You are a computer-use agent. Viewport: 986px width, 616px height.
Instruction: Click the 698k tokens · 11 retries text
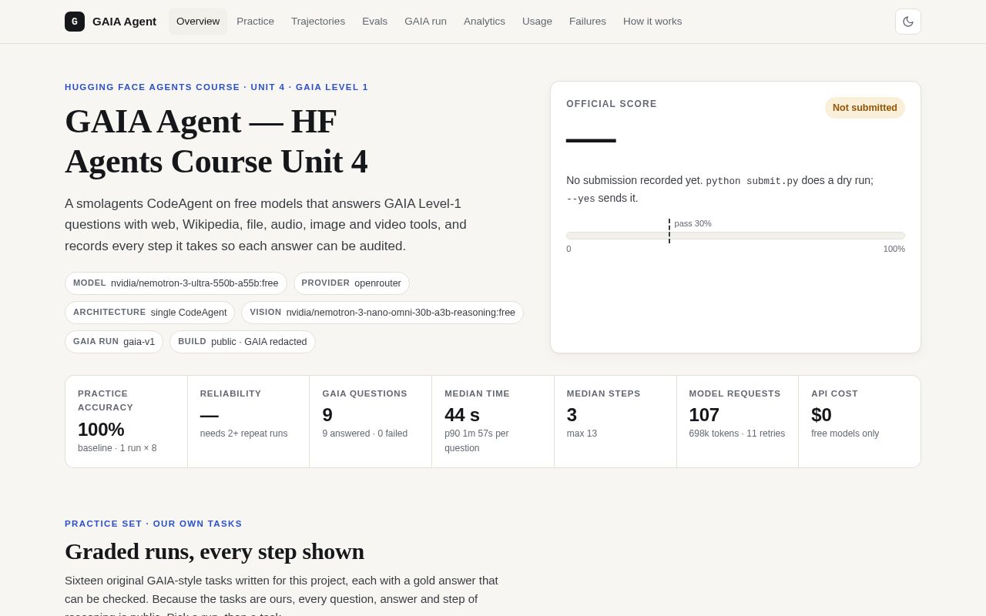click(737, 434)
